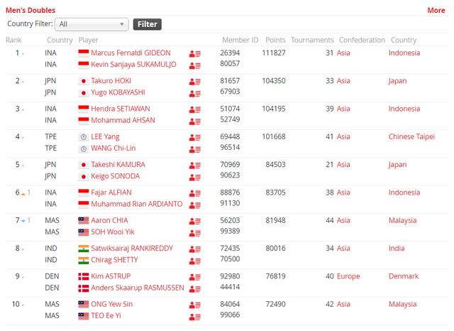Open Yugo KOBAYASHI player page
Viewport: 454px width, 331px height.
(x=118, y=92)
